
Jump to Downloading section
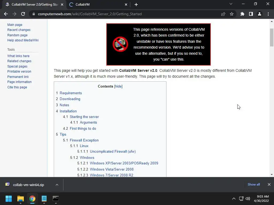(x=70, y=99)
